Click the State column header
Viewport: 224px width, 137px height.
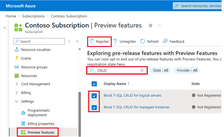(195, 84)
